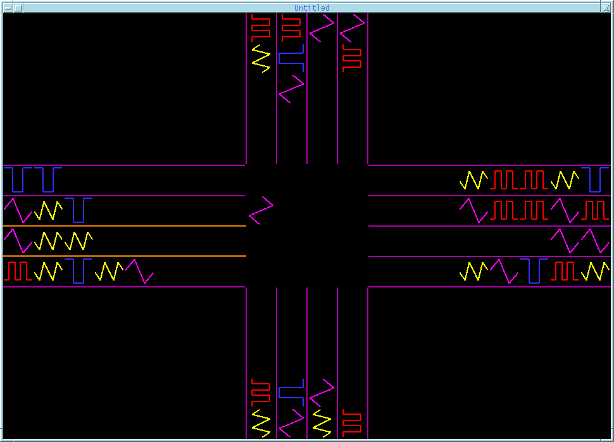Click the blue vehicle on the north road
Viewport: 614px width, 442px height.
[291, 58]
